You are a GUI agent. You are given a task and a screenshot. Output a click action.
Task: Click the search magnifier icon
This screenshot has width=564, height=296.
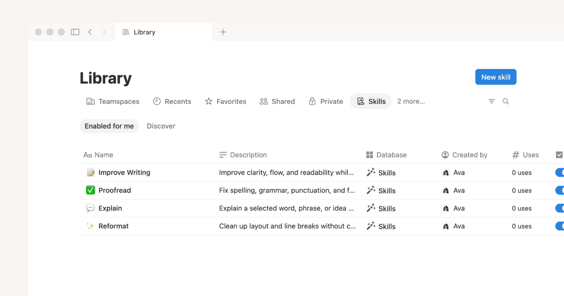506,101
